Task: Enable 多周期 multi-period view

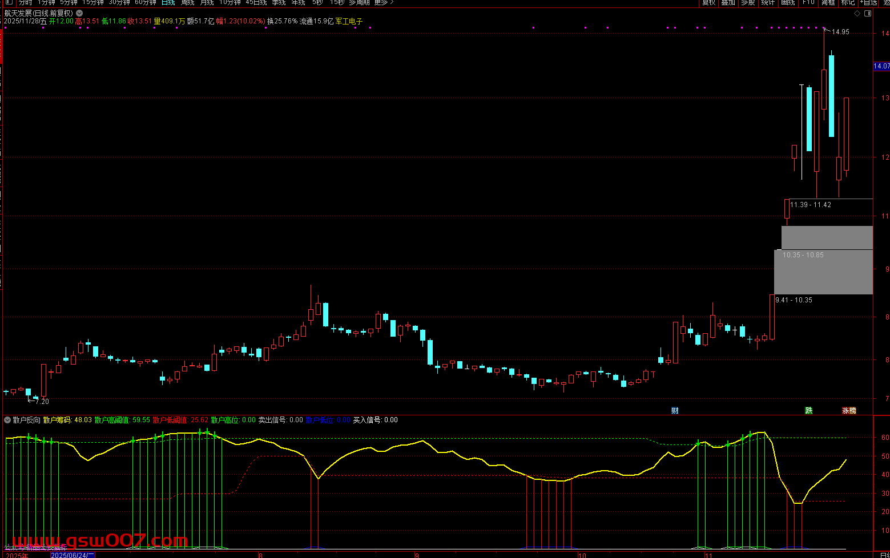Action: [x=359, y=3]
